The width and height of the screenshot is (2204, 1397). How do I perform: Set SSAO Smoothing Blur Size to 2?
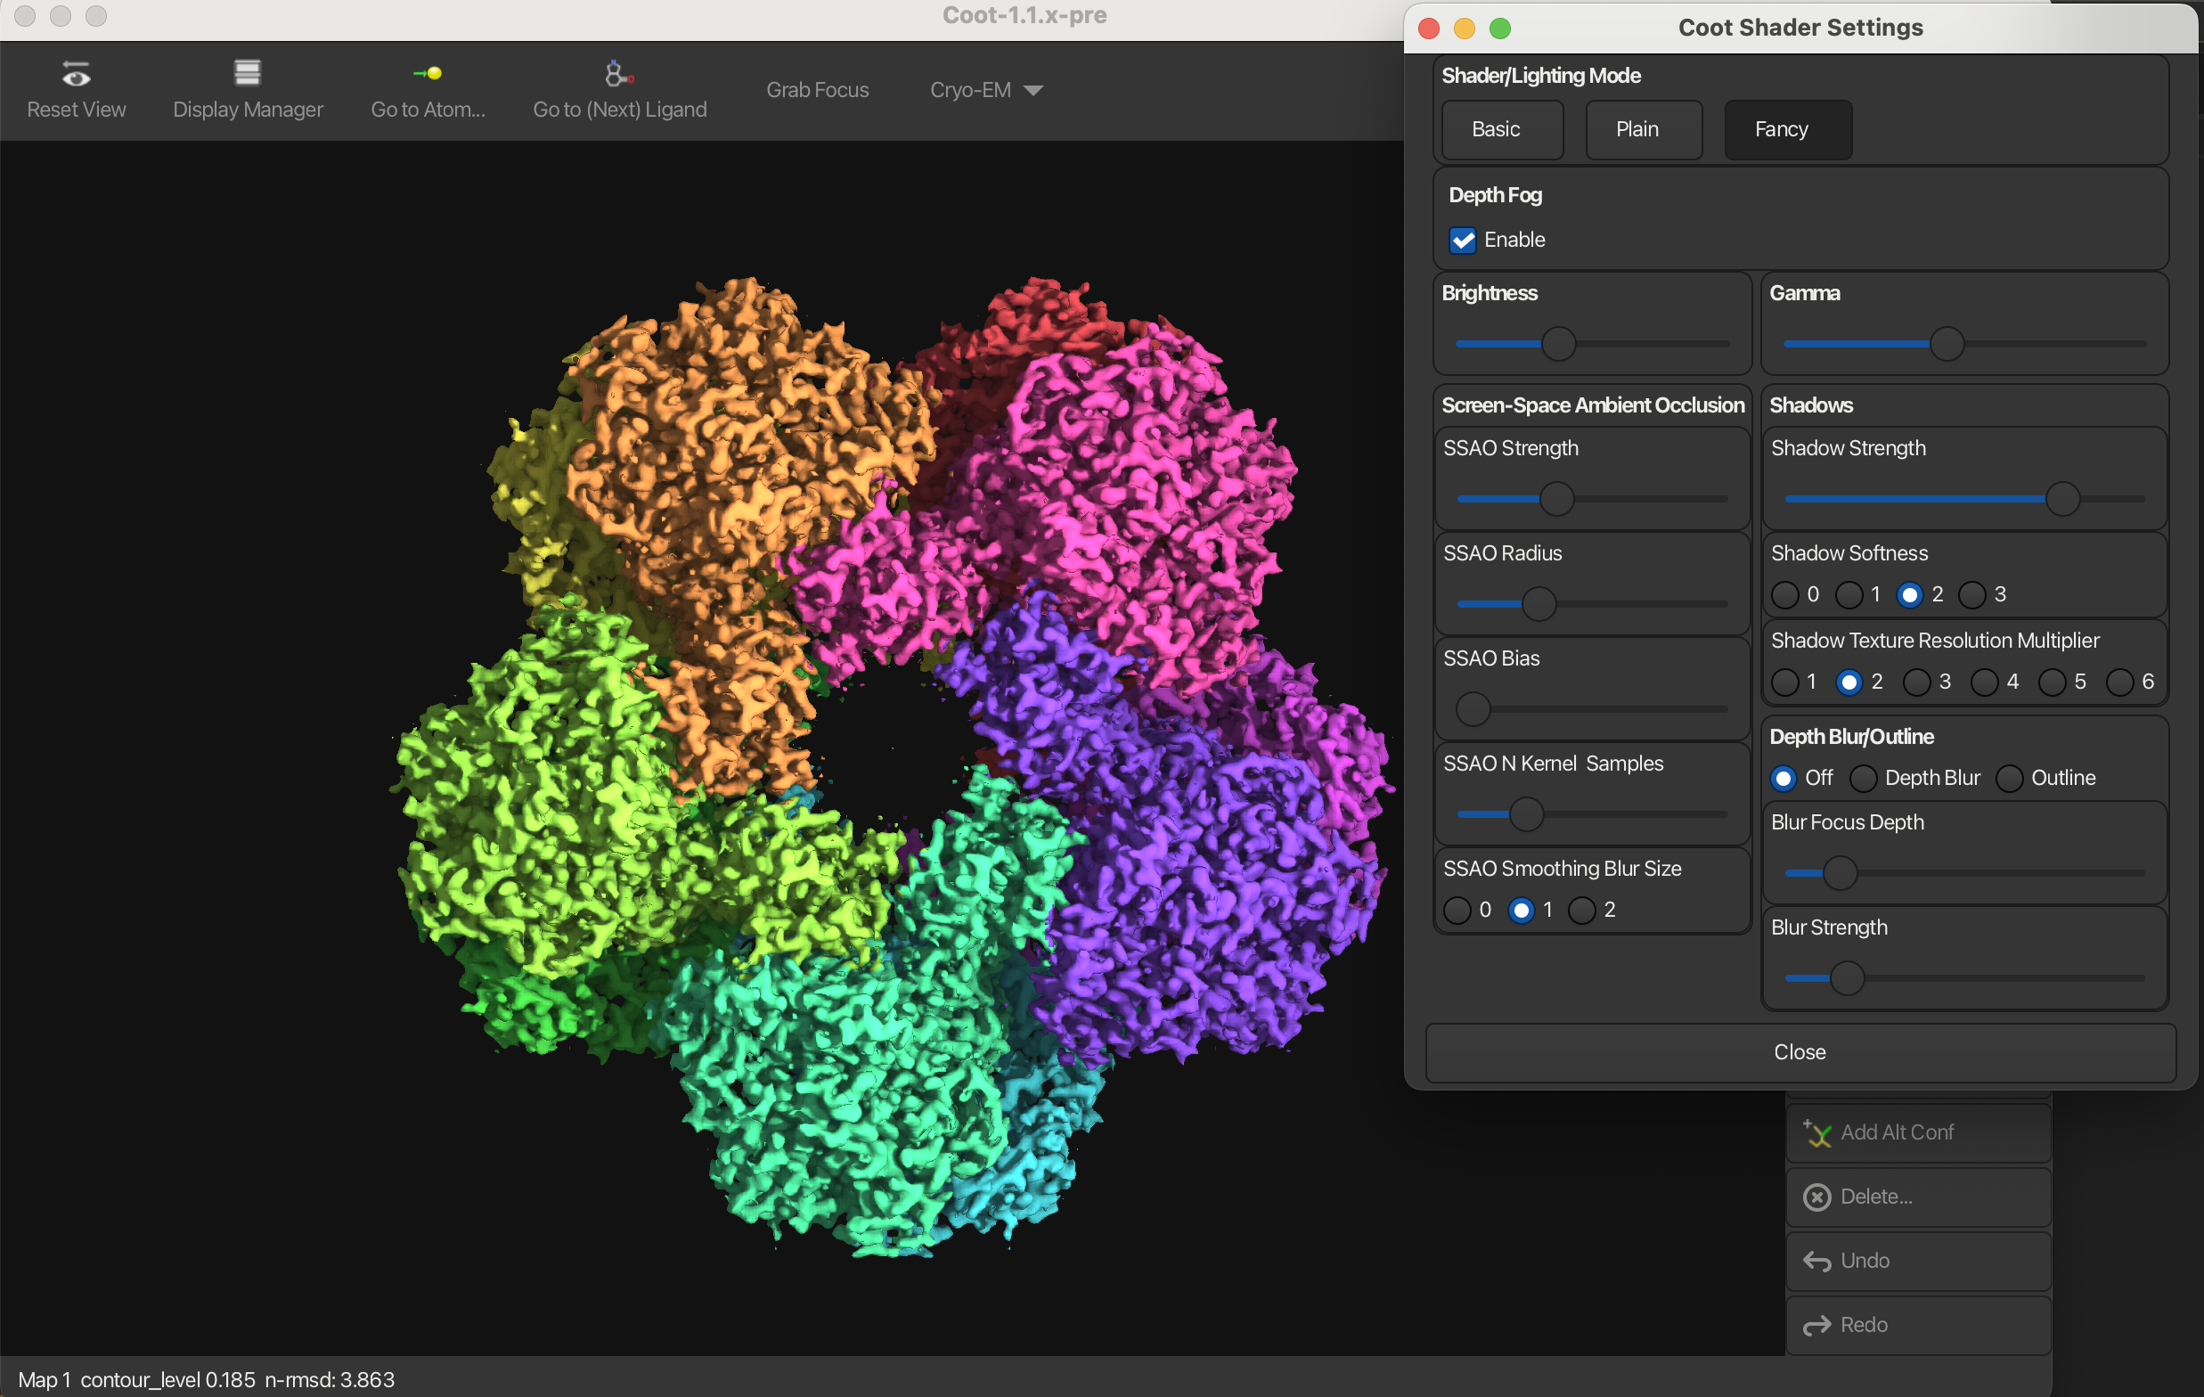coord(1581,911)
